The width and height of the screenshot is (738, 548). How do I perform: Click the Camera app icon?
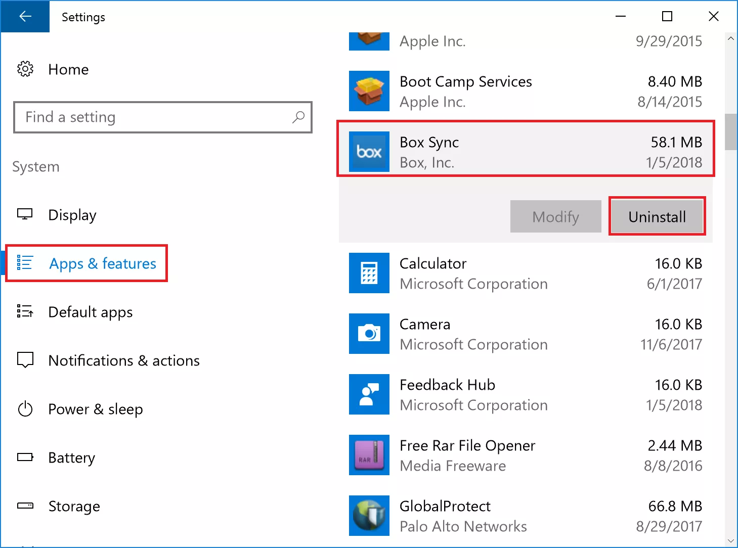click(369, 334)
